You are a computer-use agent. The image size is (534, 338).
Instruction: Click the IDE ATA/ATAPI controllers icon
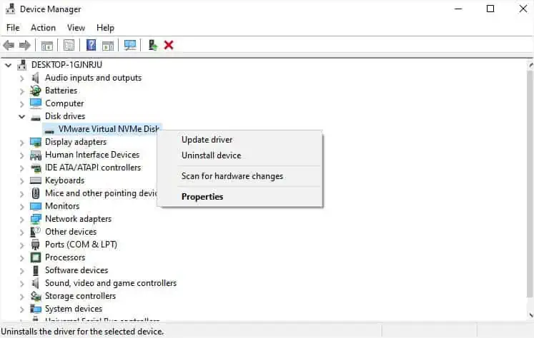(x=36, y=168)
